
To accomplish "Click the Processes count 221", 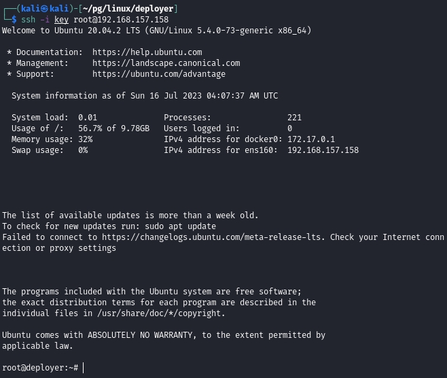I will click(x=294, y=118).
